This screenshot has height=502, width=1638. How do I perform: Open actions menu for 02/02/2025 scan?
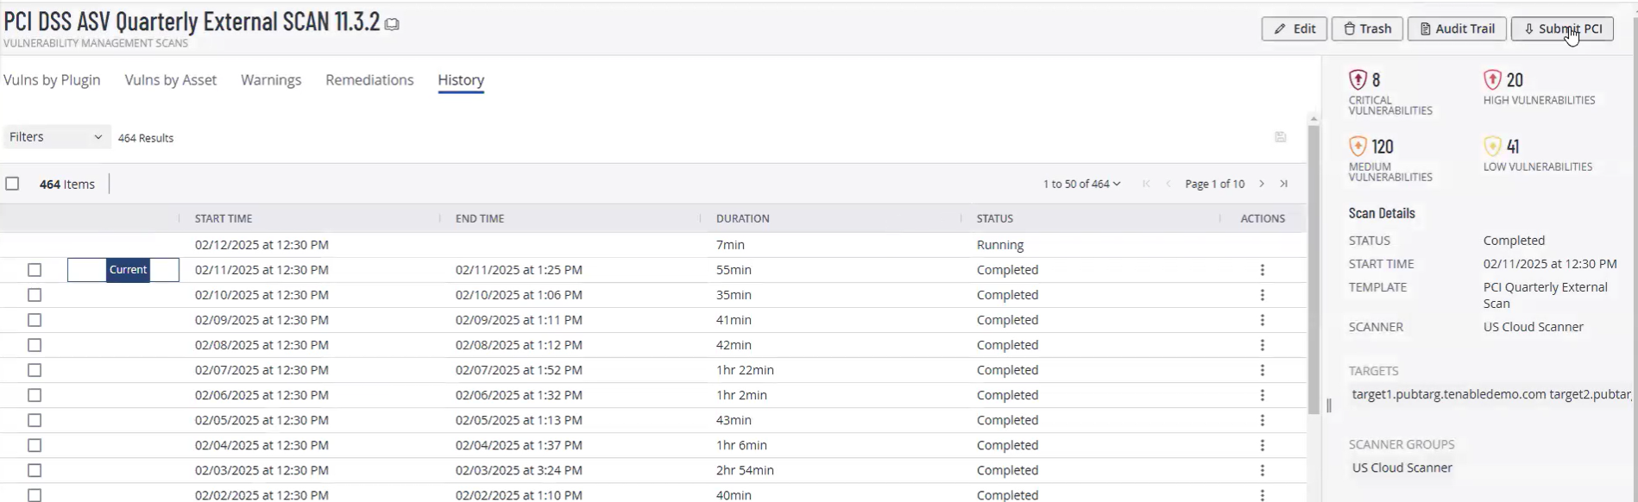point(1263,494)
